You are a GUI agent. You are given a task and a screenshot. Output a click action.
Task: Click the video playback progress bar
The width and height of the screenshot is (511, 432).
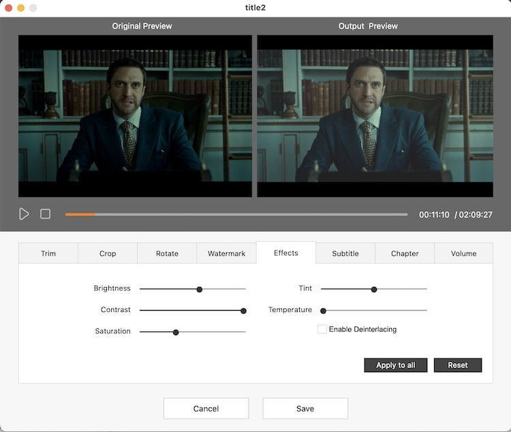pyautogui.click(x=236, y=215)
